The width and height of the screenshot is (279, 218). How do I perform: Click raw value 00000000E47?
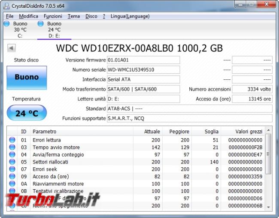(246, 154)
